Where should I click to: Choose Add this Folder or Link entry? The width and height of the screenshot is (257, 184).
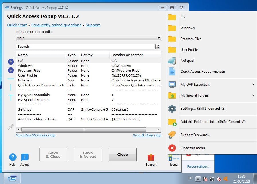[x=213, y=122]
